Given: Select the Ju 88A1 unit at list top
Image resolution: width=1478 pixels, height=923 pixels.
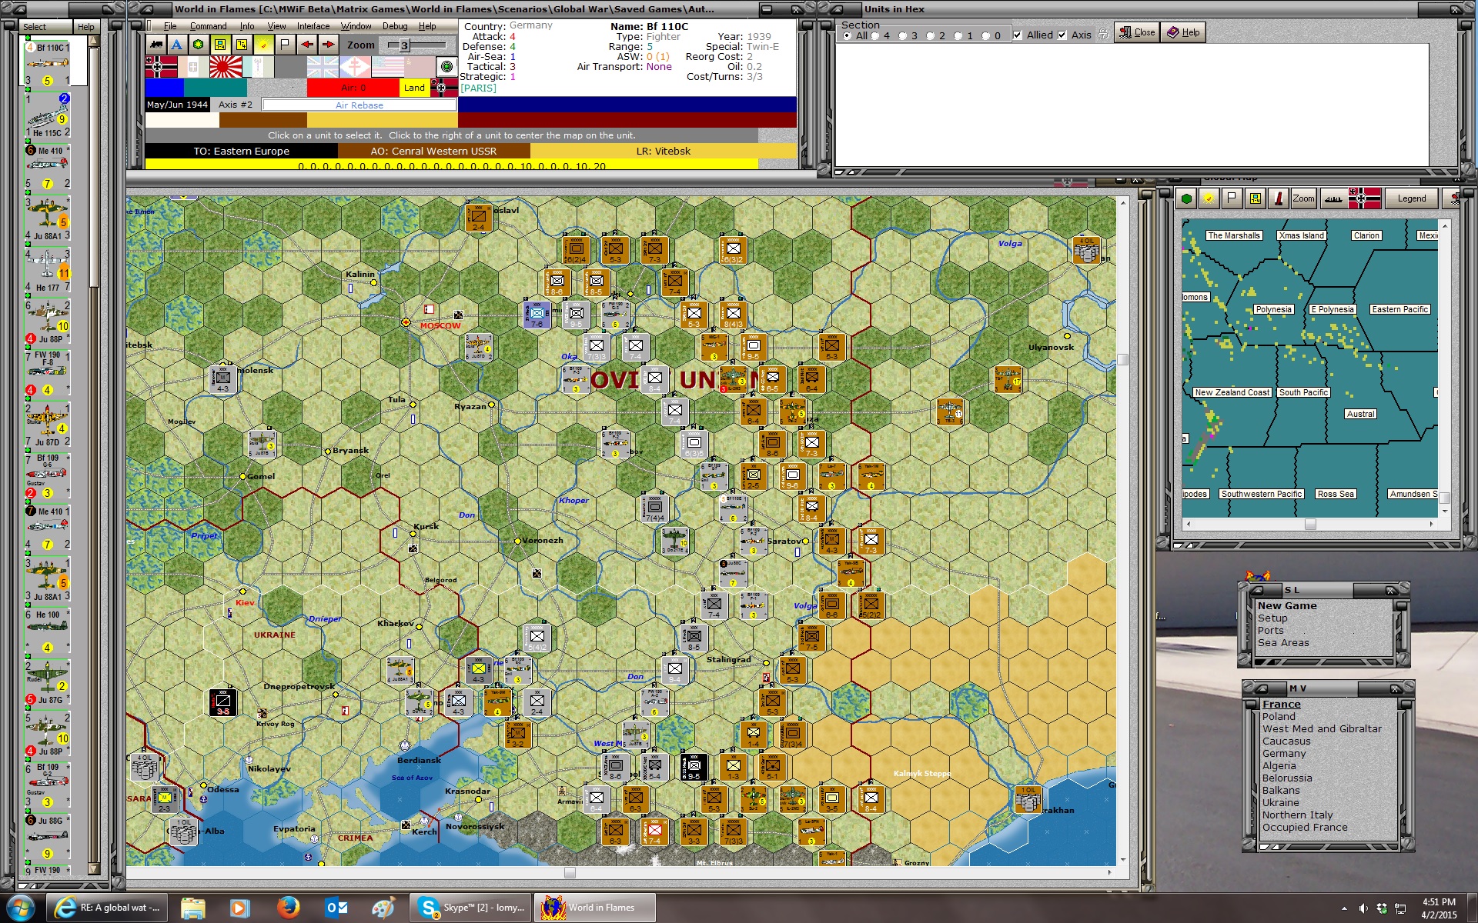Looking at the screenshot, I should tap(47, 218).
